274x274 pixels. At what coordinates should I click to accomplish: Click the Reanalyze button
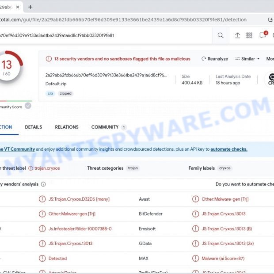pos(215,59)
